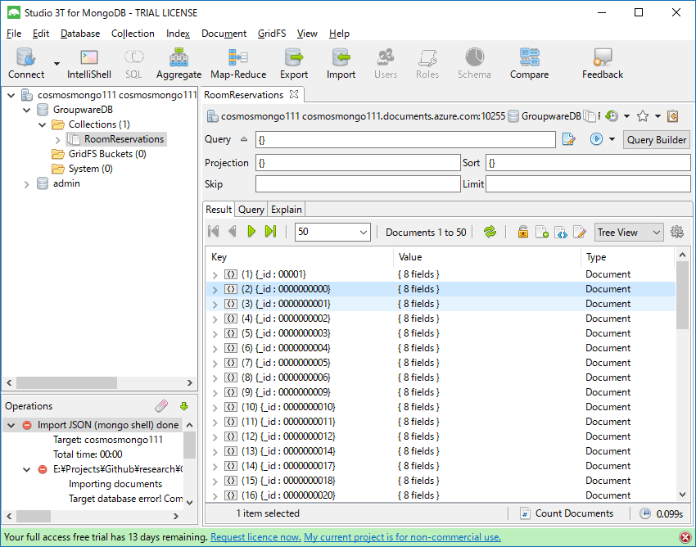The height and width of the screenshot is (547, 696).
Task: Click the edit query pencil icon
Action: coord(568,139)
